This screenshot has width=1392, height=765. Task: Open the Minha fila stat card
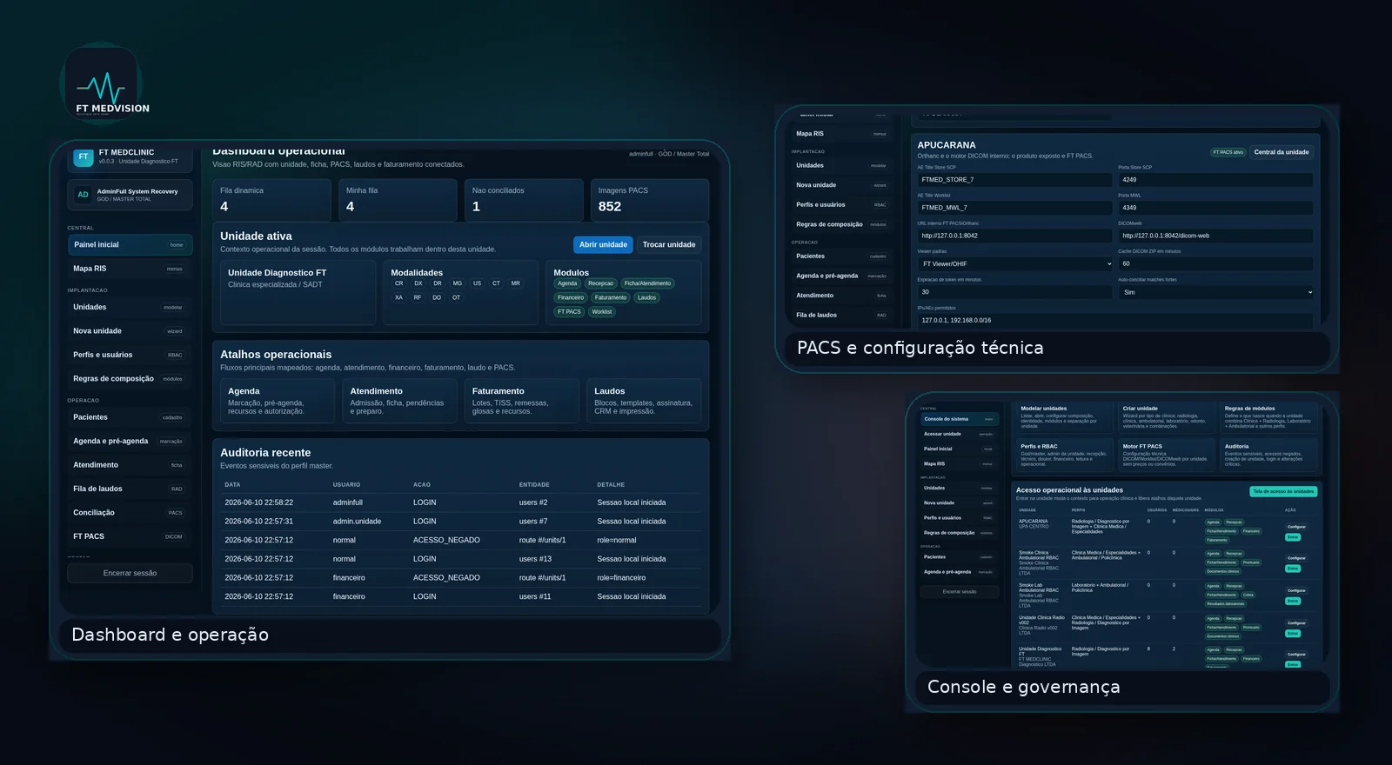[x=398, y=200]
